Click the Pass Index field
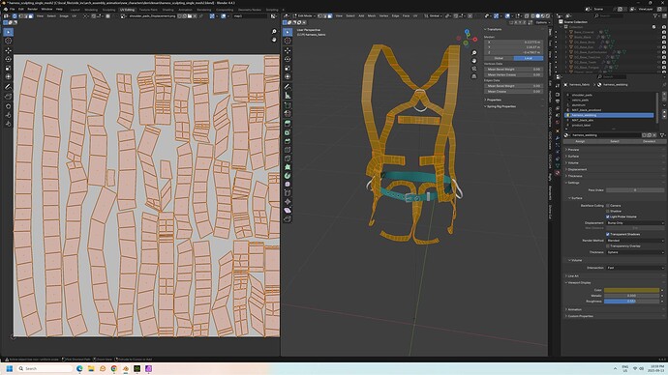Viewport: 668px width, 375px height. pos(635,190)
